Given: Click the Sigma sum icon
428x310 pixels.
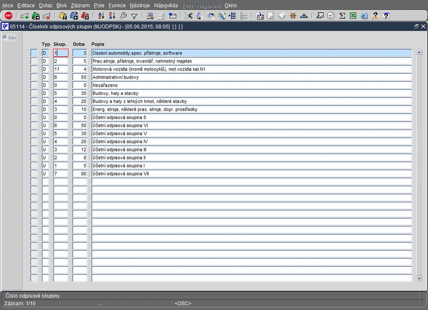Looking at the screenshot, I should [x=342, y=16].
